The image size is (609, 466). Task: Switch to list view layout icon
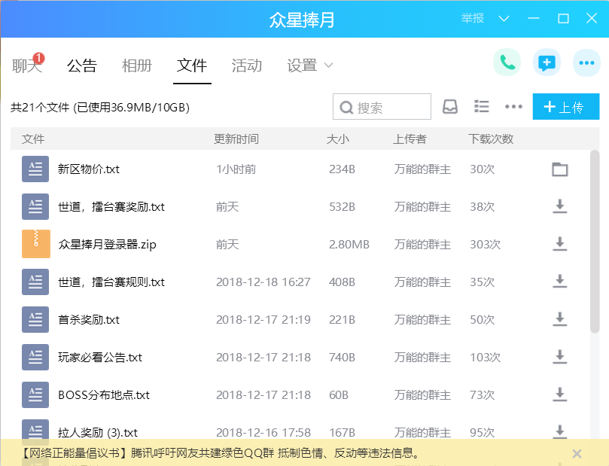[482, 107]
